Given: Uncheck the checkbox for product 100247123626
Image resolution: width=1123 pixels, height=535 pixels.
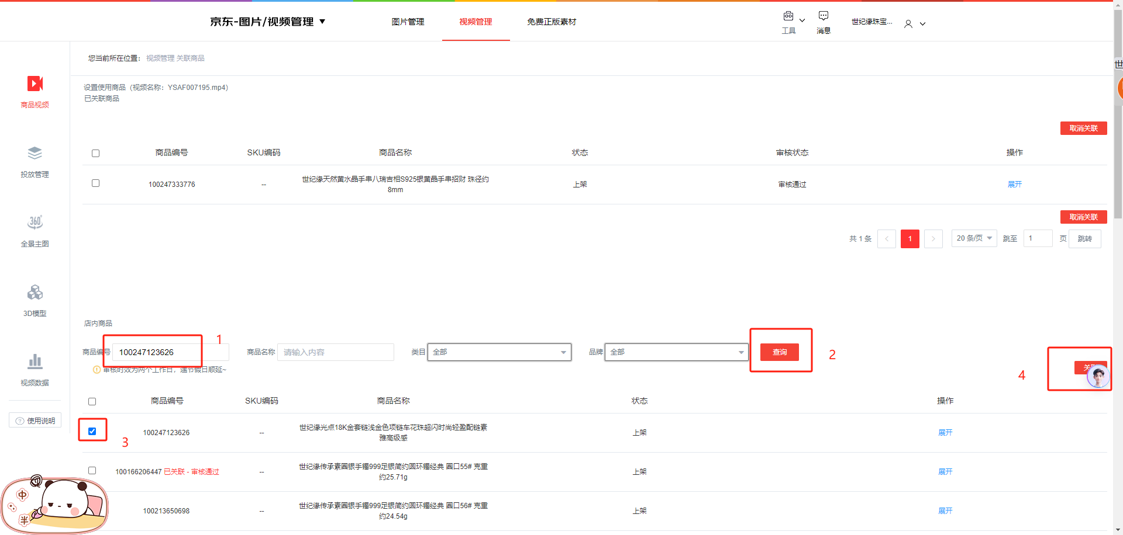Looking at the screenshot, I should [92, 432].
